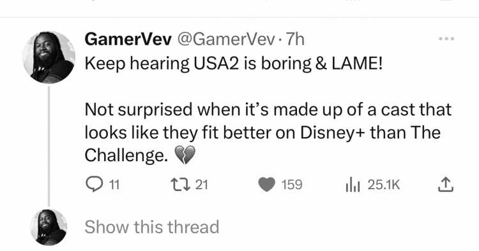The image size is (479, 251).
Task: Open the three-dot more options menu
Action: point(446,39)
